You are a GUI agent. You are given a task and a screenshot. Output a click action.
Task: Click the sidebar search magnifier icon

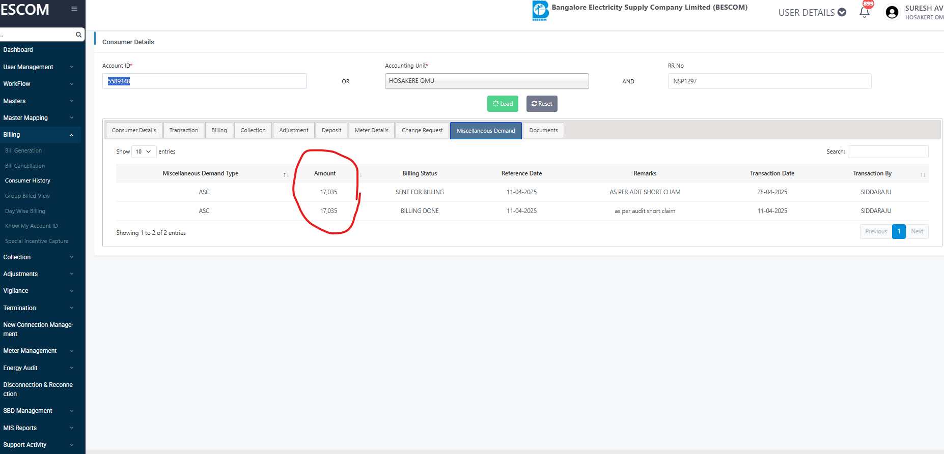[78, 35]
